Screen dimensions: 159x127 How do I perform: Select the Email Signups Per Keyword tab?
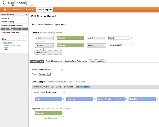point(62,87)
